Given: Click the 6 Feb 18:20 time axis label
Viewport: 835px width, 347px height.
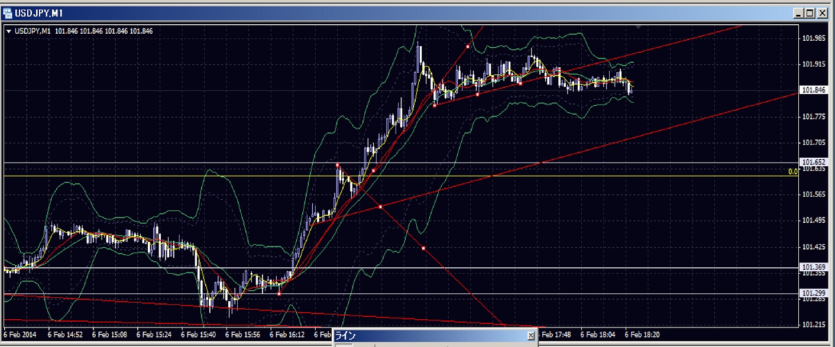Looking at the screenshot, I should click(642, 335).
